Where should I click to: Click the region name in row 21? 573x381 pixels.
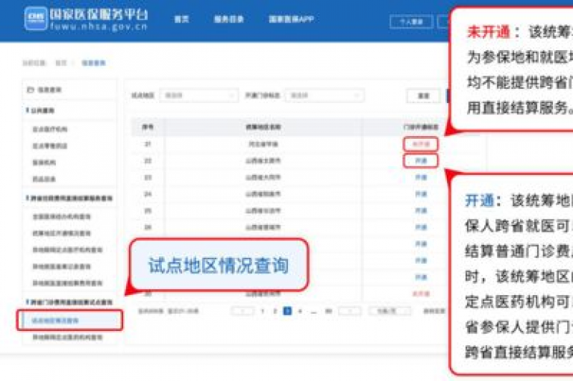(263, 144)
